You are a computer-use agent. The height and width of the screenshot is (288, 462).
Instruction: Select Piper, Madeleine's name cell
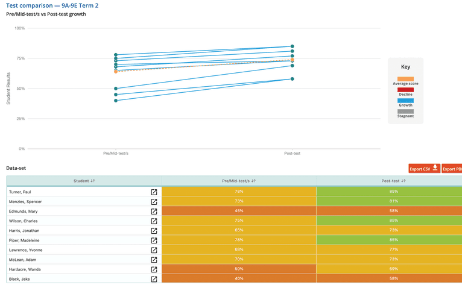[84, 240]
